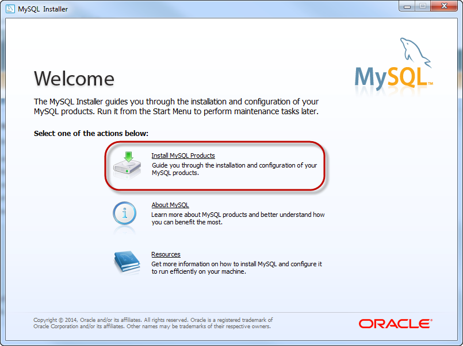Click the Oracle copyright notice text
This screenshot has height=346, width=463.
(152, 323)
